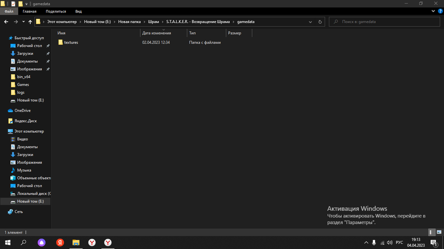Click Новый том (E:) in breadcrumb path
The height and width of the screenshot is (249, 444).
(x=97, y=22)
